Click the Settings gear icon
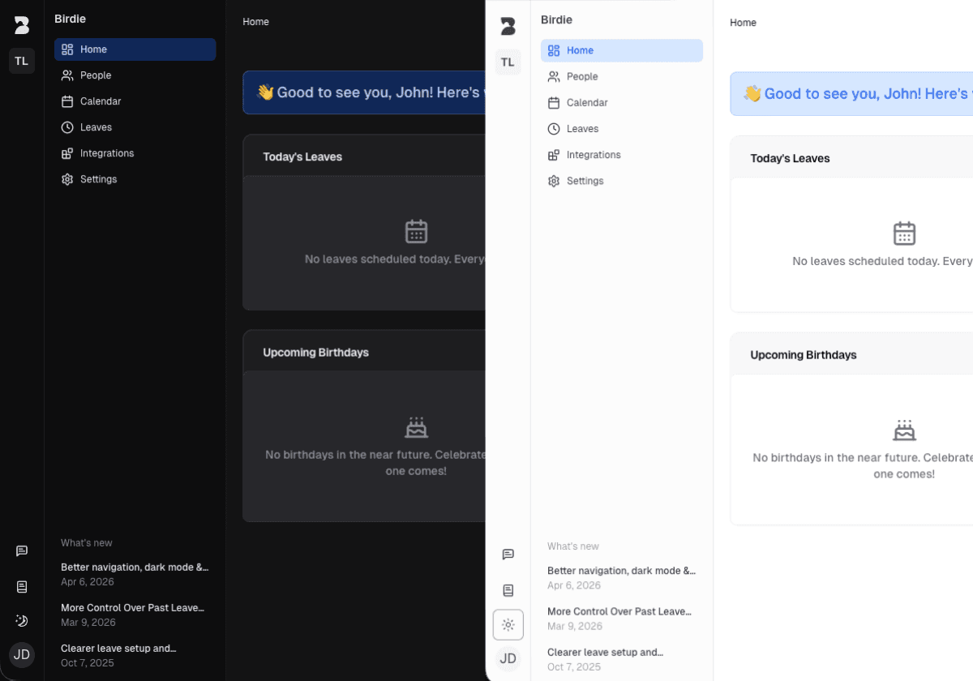Screen dimensions: 973x681 tap(66, 178)
